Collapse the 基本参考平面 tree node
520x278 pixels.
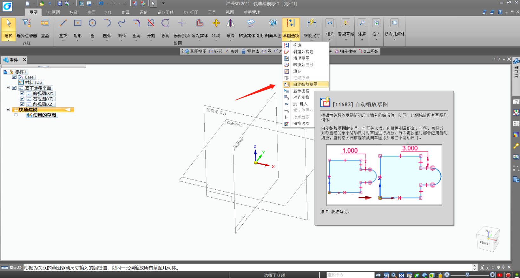point(8,88)
